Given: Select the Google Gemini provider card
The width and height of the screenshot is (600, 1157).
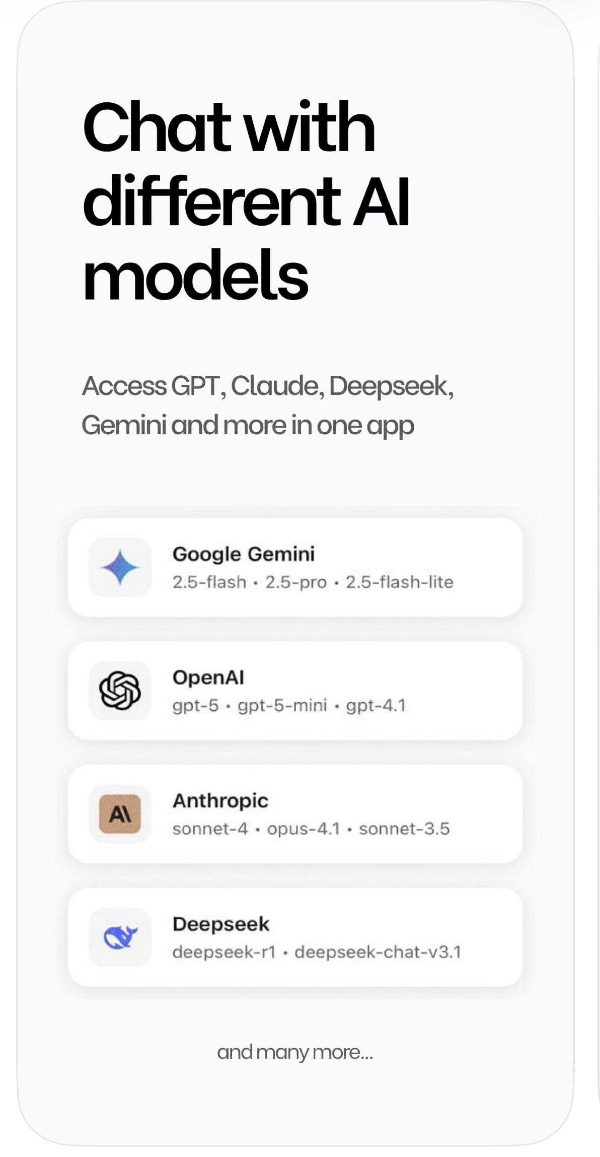Looking at the screenshot, I should [295, 567].
